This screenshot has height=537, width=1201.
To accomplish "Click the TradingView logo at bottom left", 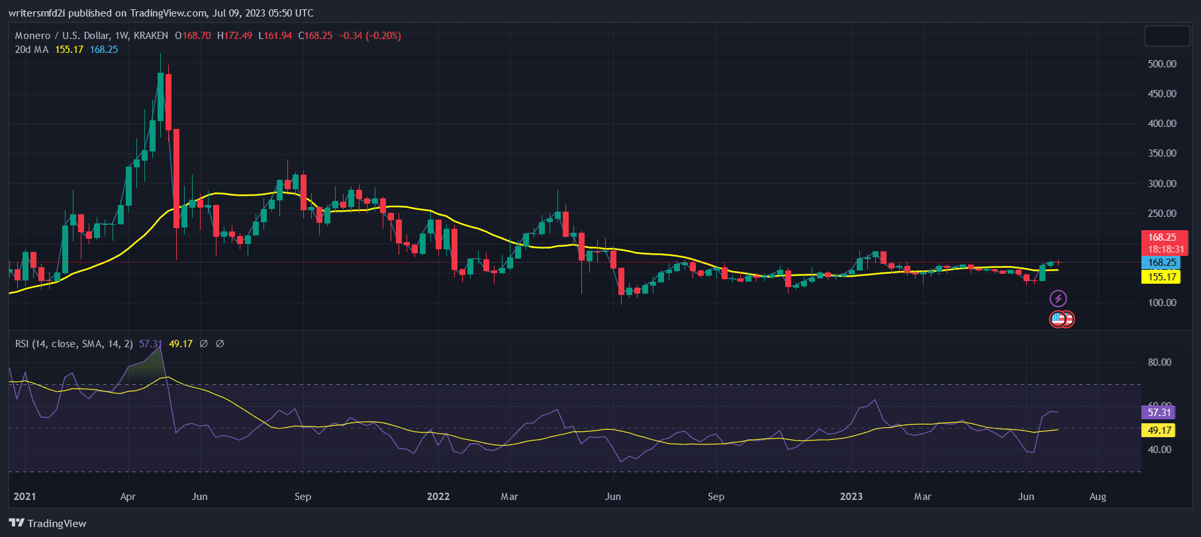I will pyautogui.click(x=48, y=523).
